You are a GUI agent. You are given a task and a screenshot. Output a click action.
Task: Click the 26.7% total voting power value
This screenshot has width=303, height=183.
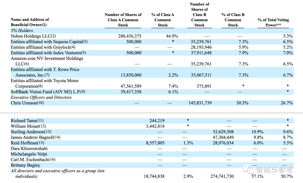(287, 103)
